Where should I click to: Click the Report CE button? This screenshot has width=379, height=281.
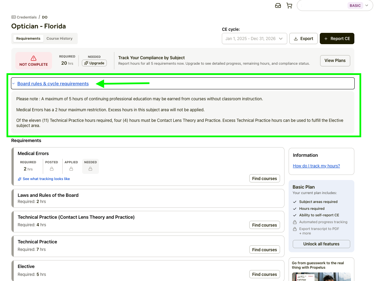[337, 39]
